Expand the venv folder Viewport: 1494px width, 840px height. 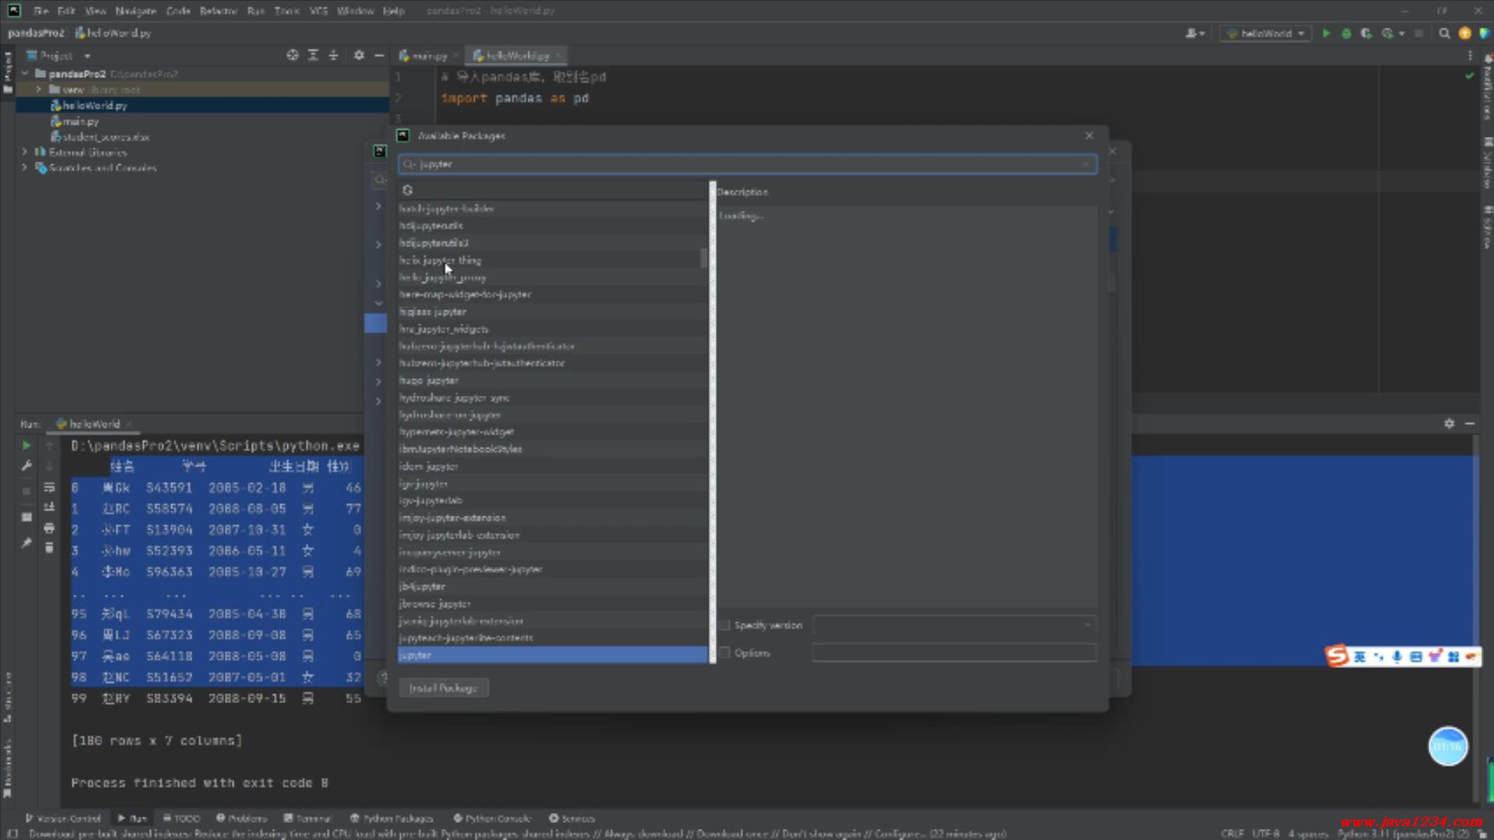coord(38,89)
